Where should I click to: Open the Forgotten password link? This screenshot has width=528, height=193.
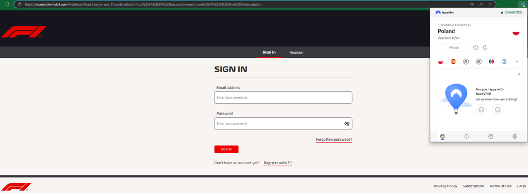point(334,139)
